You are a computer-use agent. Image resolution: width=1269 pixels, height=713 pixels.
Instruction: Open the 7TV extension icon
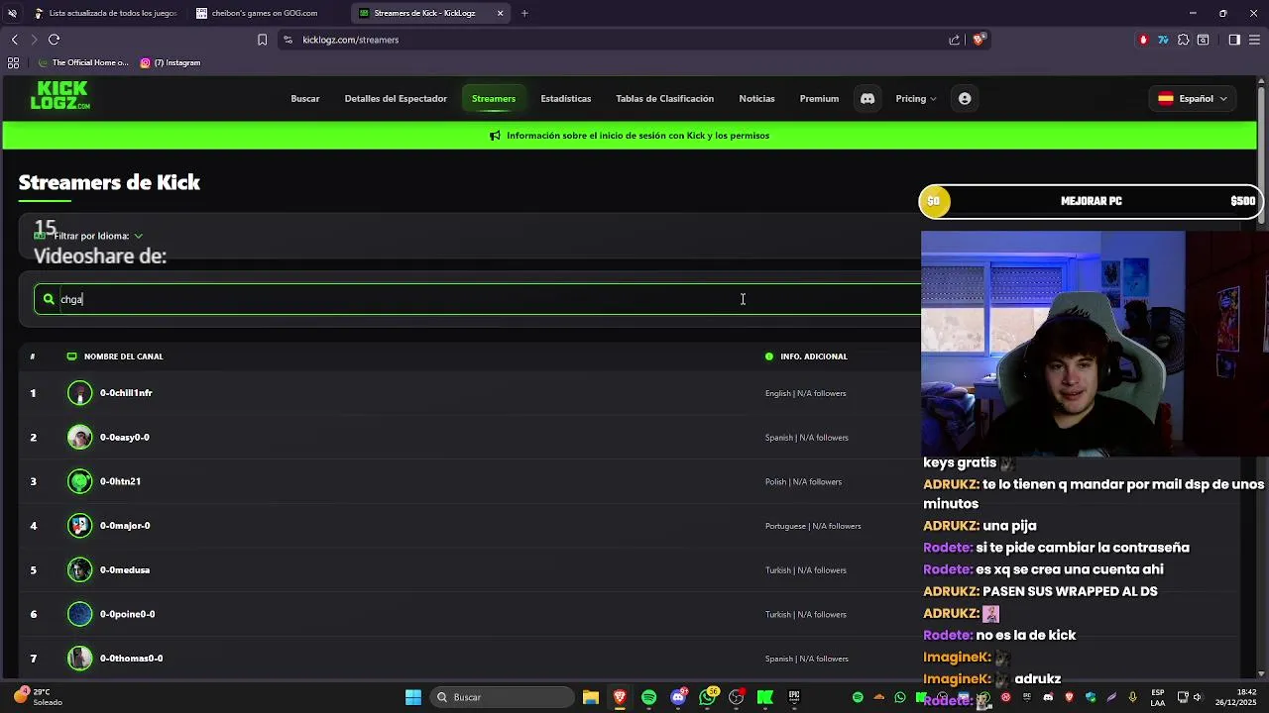pos(1163,40)
